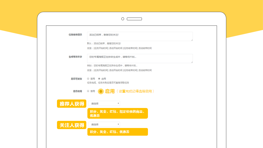263x148 pixels.
Task: Click the 默认：活动已结束 default hint text
Action: [x=104, y=43]
